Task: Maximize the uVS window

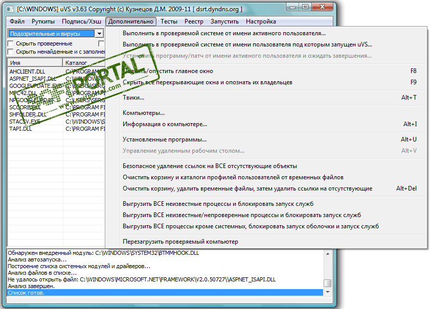Action: tap(305, 7)
